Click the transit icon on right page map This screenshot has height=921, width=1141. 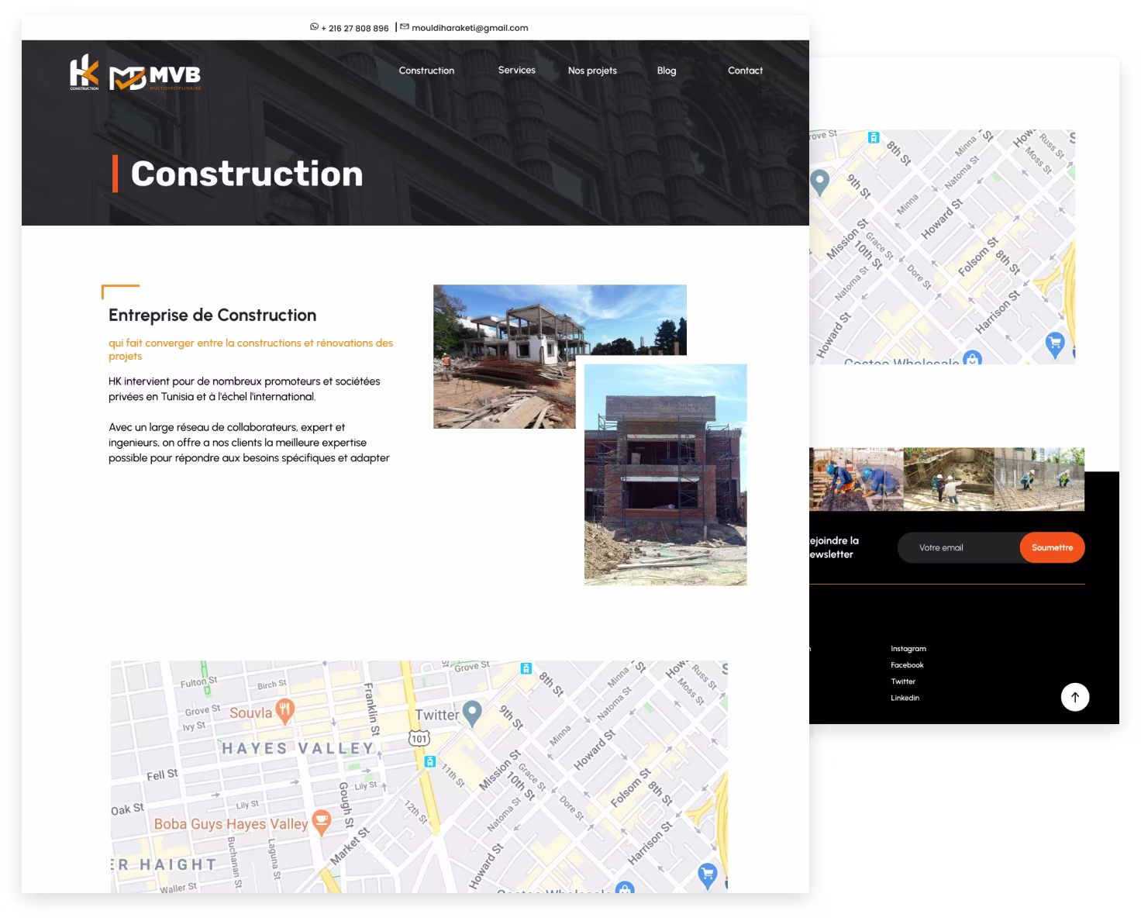[x=874, y=138]
